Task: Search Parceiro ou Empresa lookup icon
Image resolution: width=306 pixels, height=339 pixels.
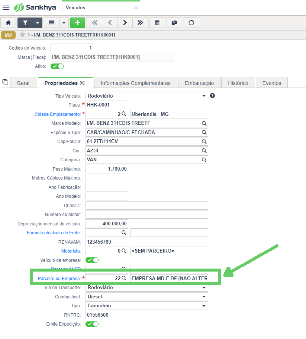Action: coord(124,278)
